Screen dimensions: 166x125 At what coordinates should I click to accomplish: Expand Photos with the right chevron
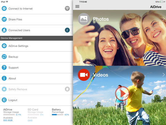coord(164,19)
